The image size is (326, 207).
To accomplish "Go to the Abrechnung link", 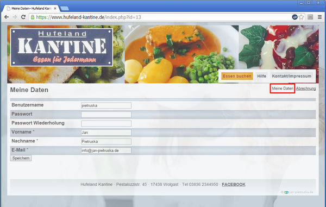I will click(x=306, y=89).
